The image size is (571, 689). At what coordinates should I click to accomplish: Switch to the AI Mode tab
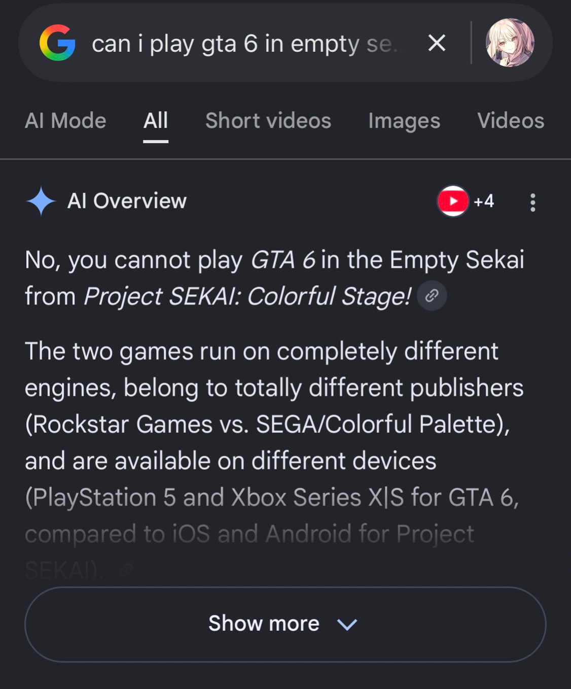pos(65,121)
